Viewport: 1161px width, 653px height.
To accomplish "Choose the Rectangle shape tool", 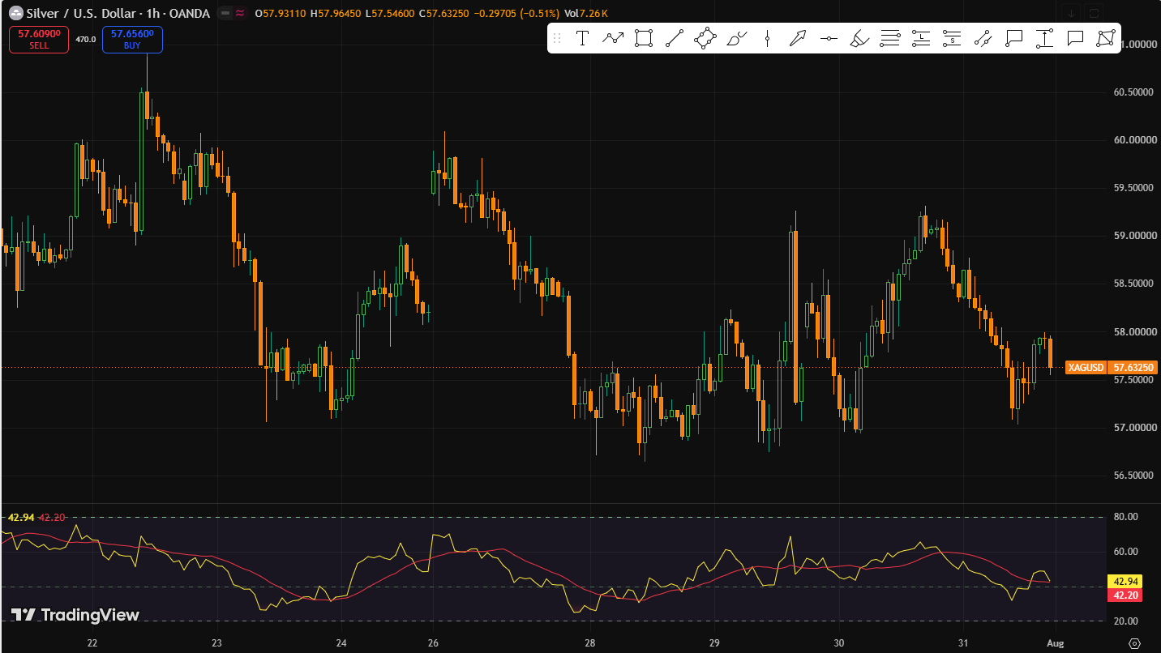I will [x=644, y=38].
